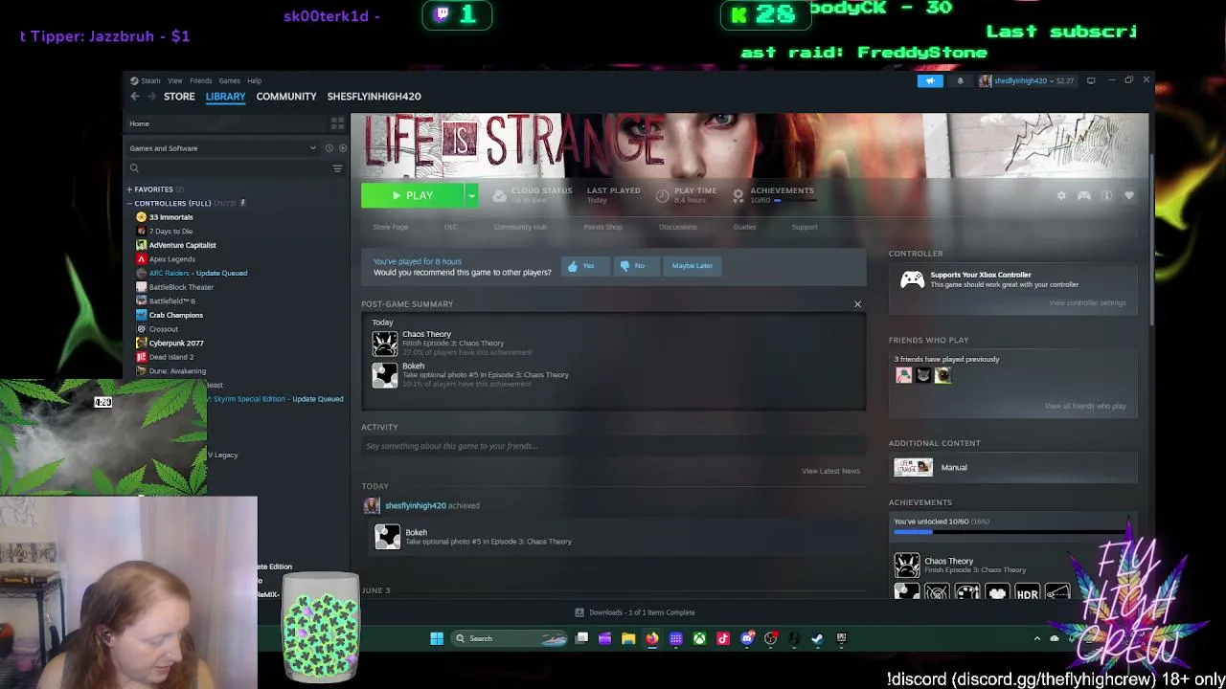Open the sheflyinhigh420 account dropdown
The width and height of the screenshot is (1226, 689).
pos(1026,81)
